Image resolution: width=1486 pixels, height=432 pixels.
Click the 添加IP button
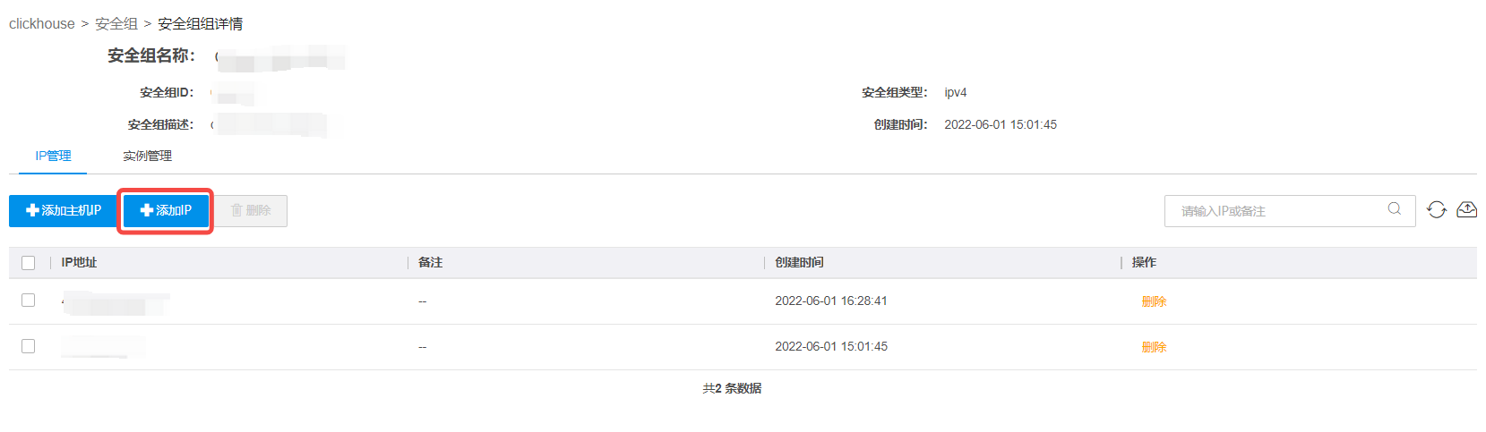(x=166, y=211)
